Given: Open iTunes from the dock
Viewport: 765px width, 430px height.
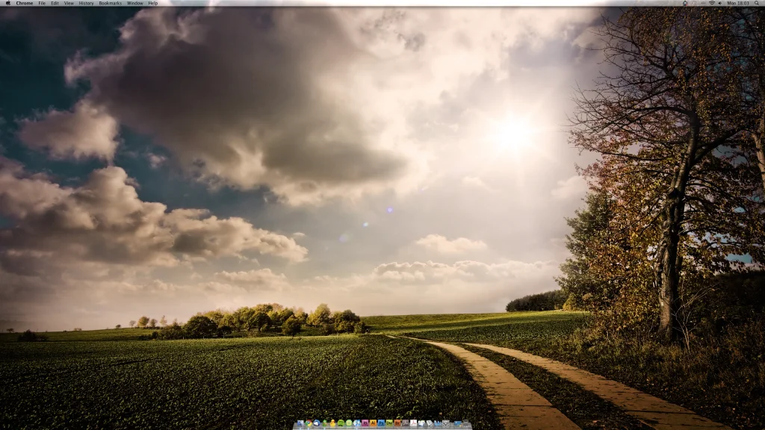Looking at the screenshot, I should [357, 423].
